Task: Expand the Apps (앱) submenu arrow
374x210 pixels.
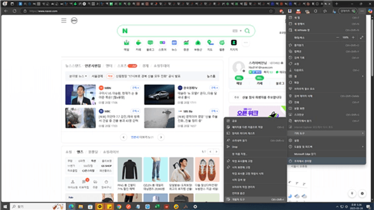Action: click(362, 76)
